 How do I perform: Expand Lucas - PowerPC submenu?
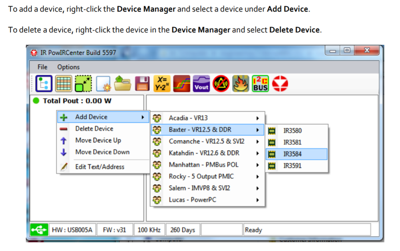pos(207,200)
